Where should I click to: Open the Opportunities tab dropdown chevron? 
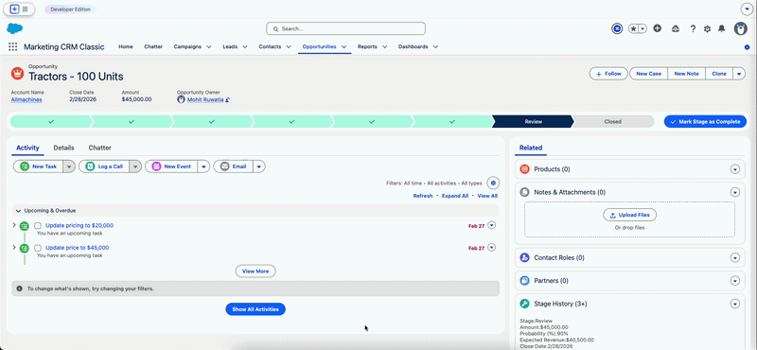coord(344,47)
